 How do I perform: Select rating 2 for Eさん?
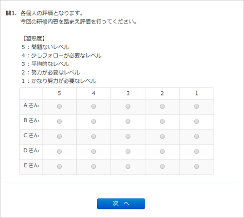point(162,166)
